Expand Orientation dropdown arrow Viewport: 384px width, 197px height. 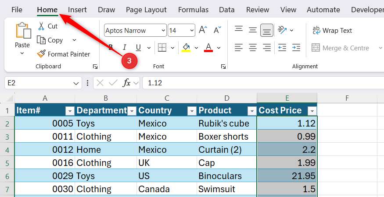pyautogui.click(x=291, y=30)
